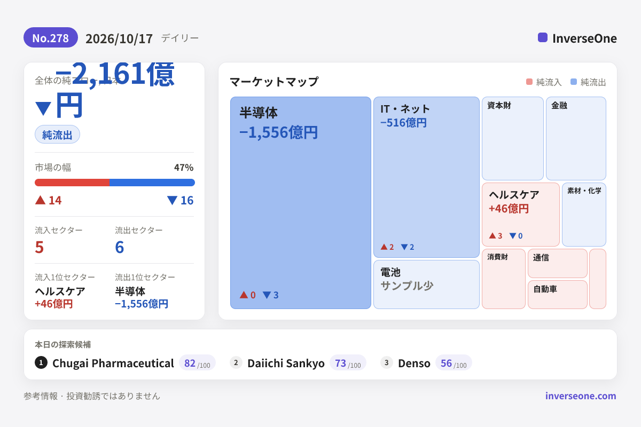Open the 通信 treemap tile
This screenshot has width=641, height=427.
(x=558, y=263)
